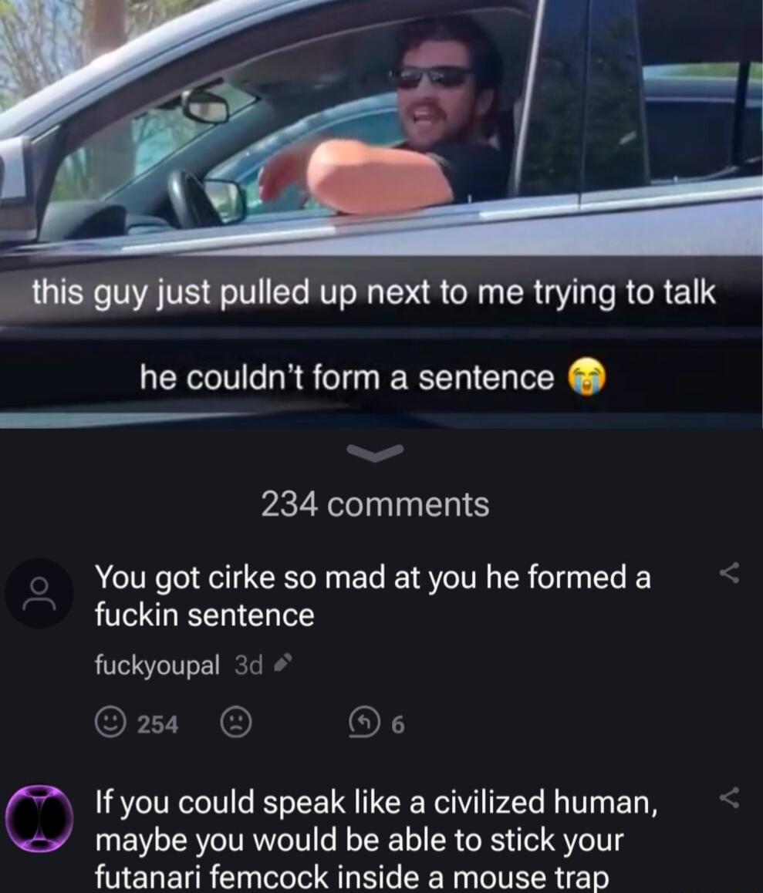Open the default avatar of fuckyoupal
The height and width of the screenshot is (893, 763).
point(39,594)
